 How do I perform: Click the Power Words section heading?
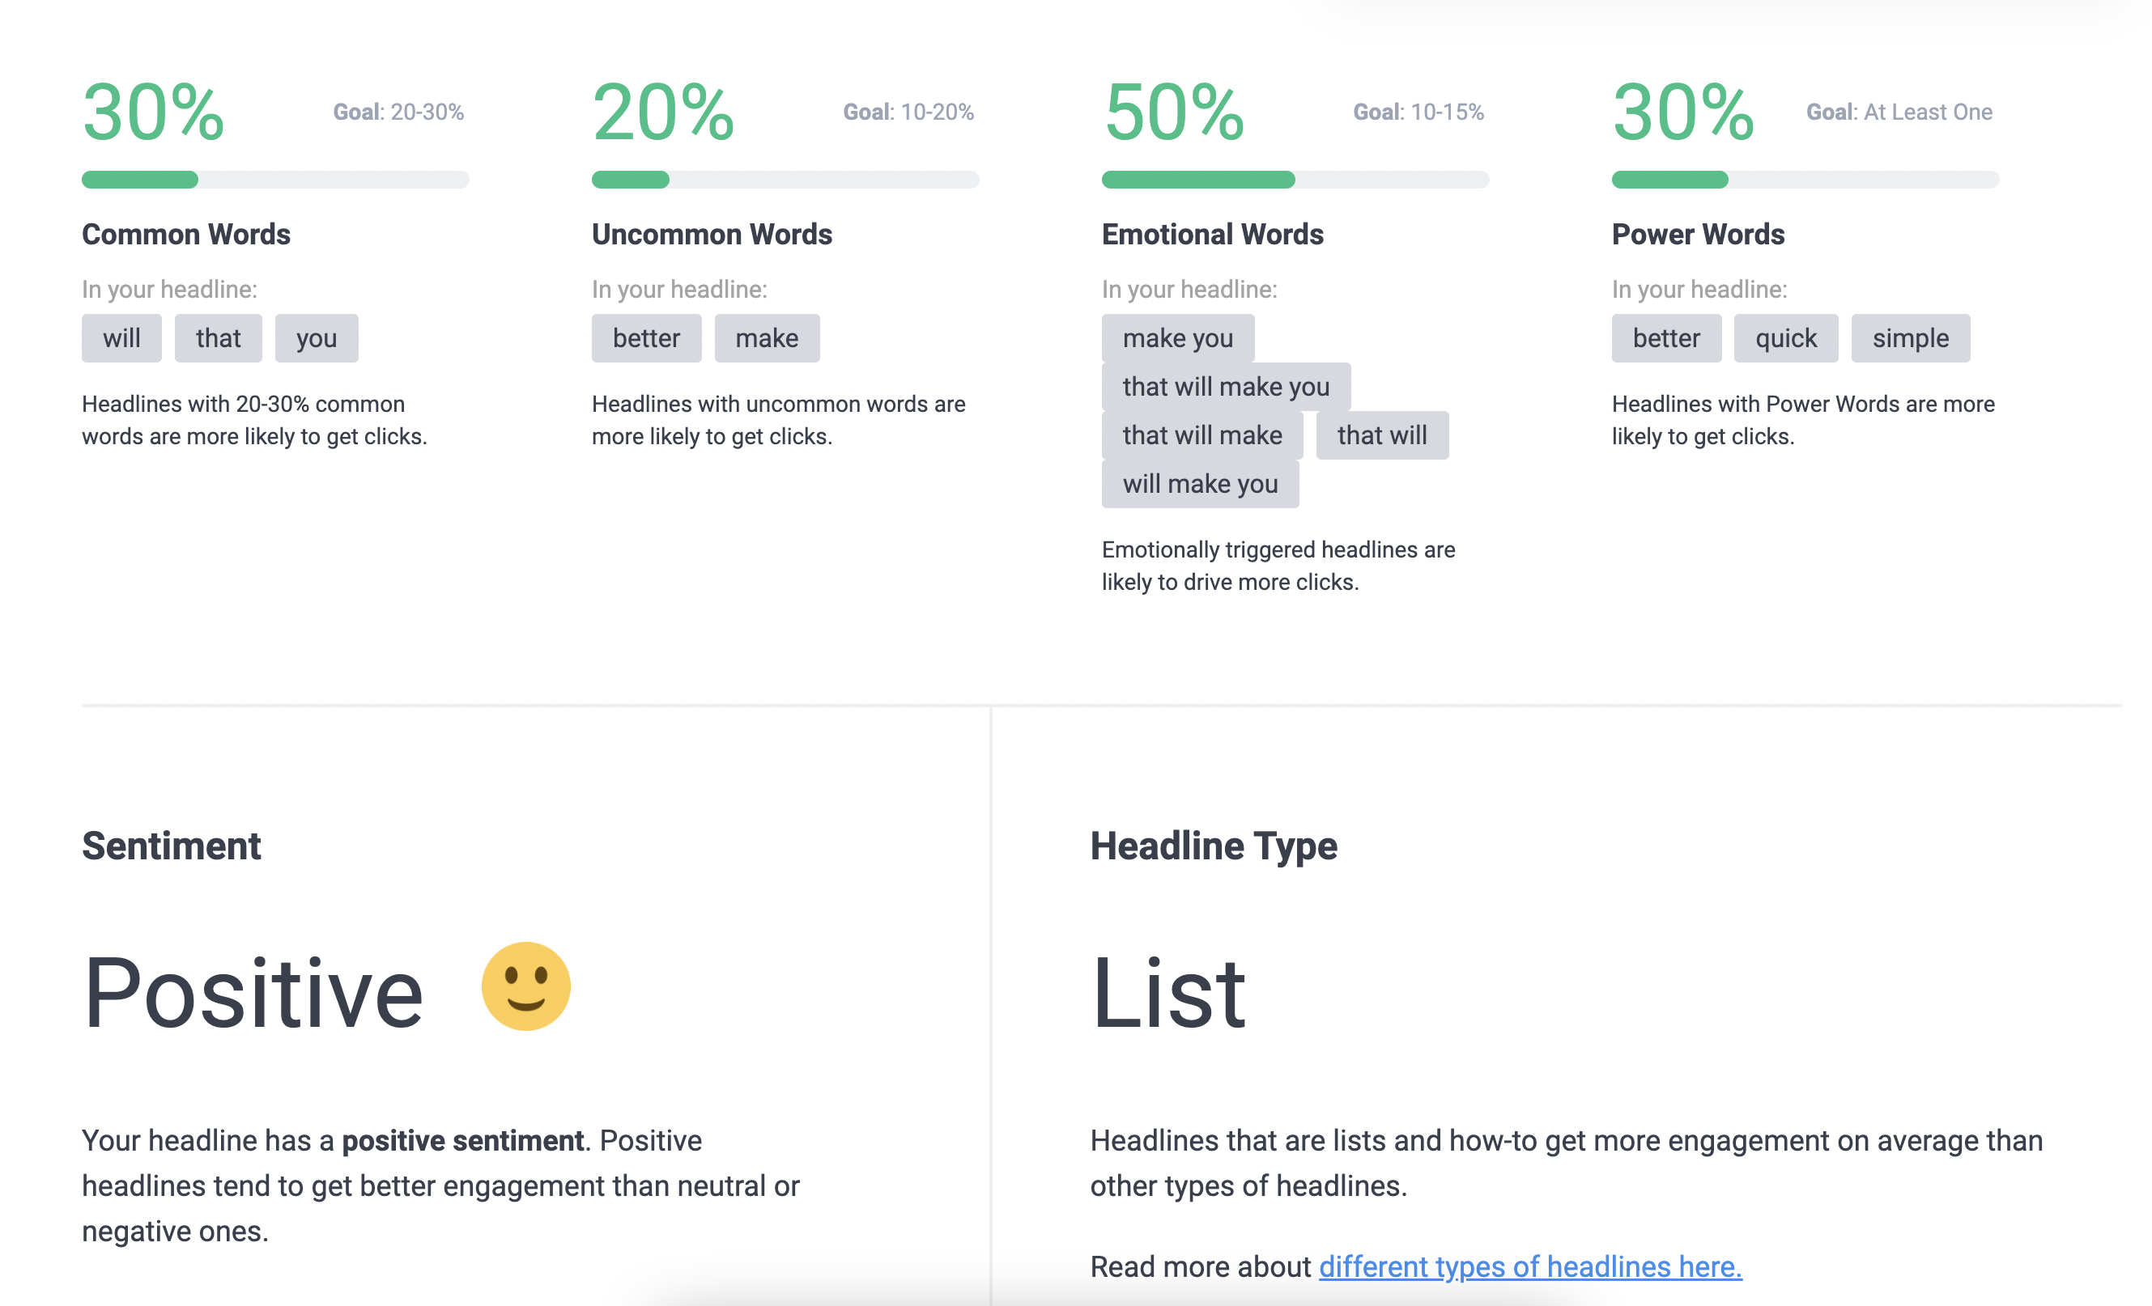[x=1698, y=234]
